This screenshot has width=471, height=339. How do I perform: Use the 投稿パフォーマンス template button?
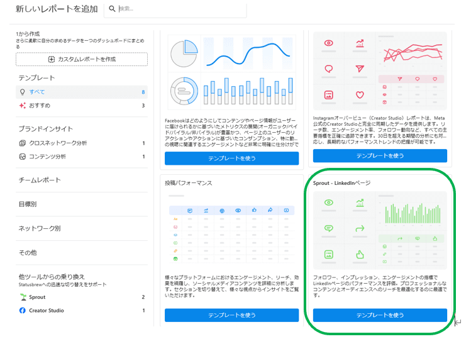coord(231,315)
